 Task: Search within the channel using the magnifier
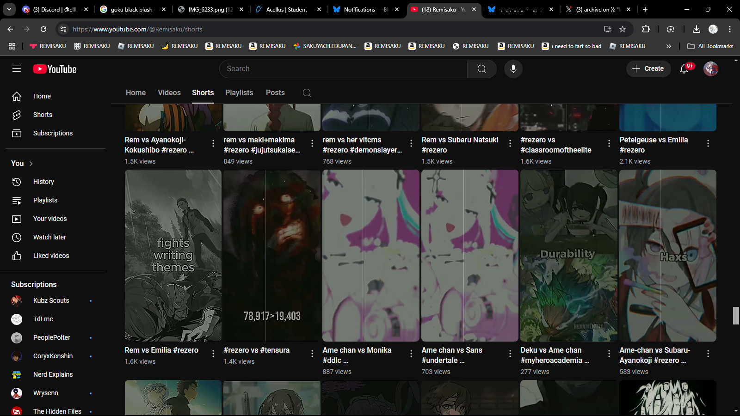307,93
